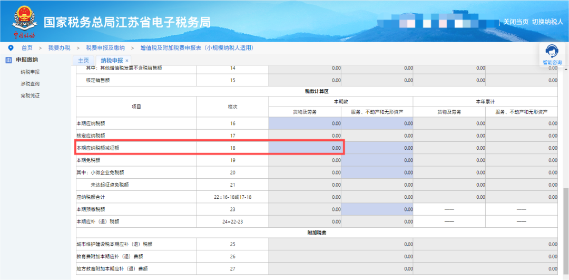This screenshot has width=569, height=280.
Task: Click the 本期应纳税额减征额 row label
Action: [x=98, y=148]
